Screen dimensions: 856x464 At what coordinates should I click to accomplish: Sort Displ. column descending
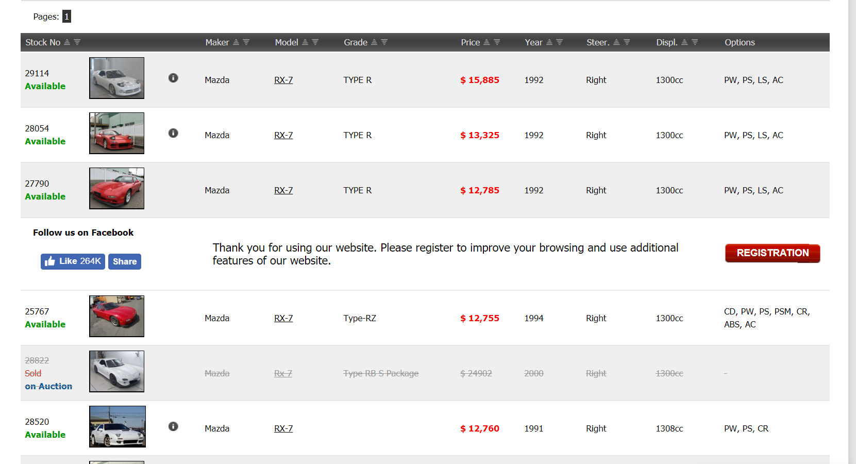coord(695,42)
